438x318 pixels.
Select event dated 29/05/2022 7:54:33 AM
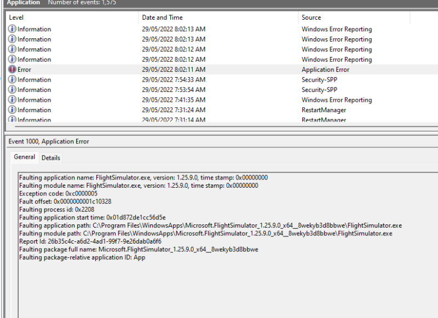(x=174, y=79)
